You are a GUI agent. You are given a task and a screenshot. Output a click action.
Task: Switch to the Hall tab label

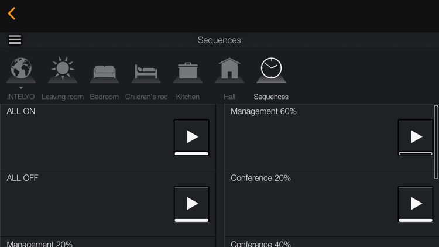229,97
